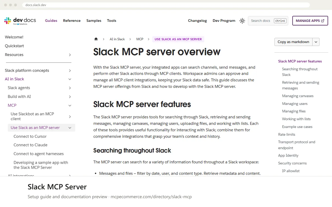Click the AI in Slack breadcrumb
Screen dimensions: 332x207
coord(117,39)
